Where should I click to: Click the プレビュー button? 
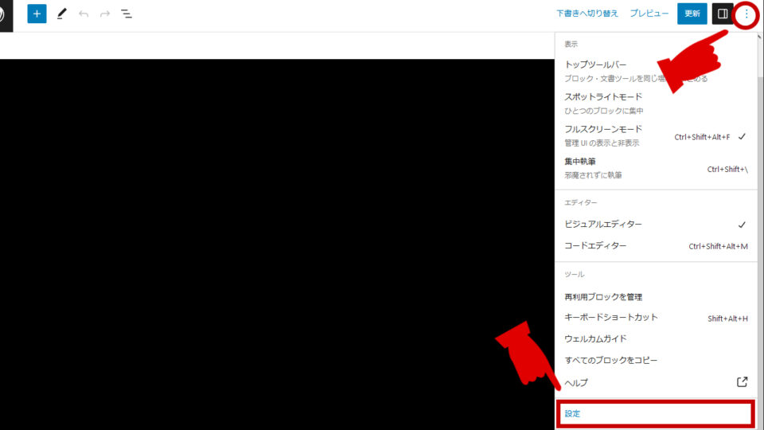click(649, 14)
